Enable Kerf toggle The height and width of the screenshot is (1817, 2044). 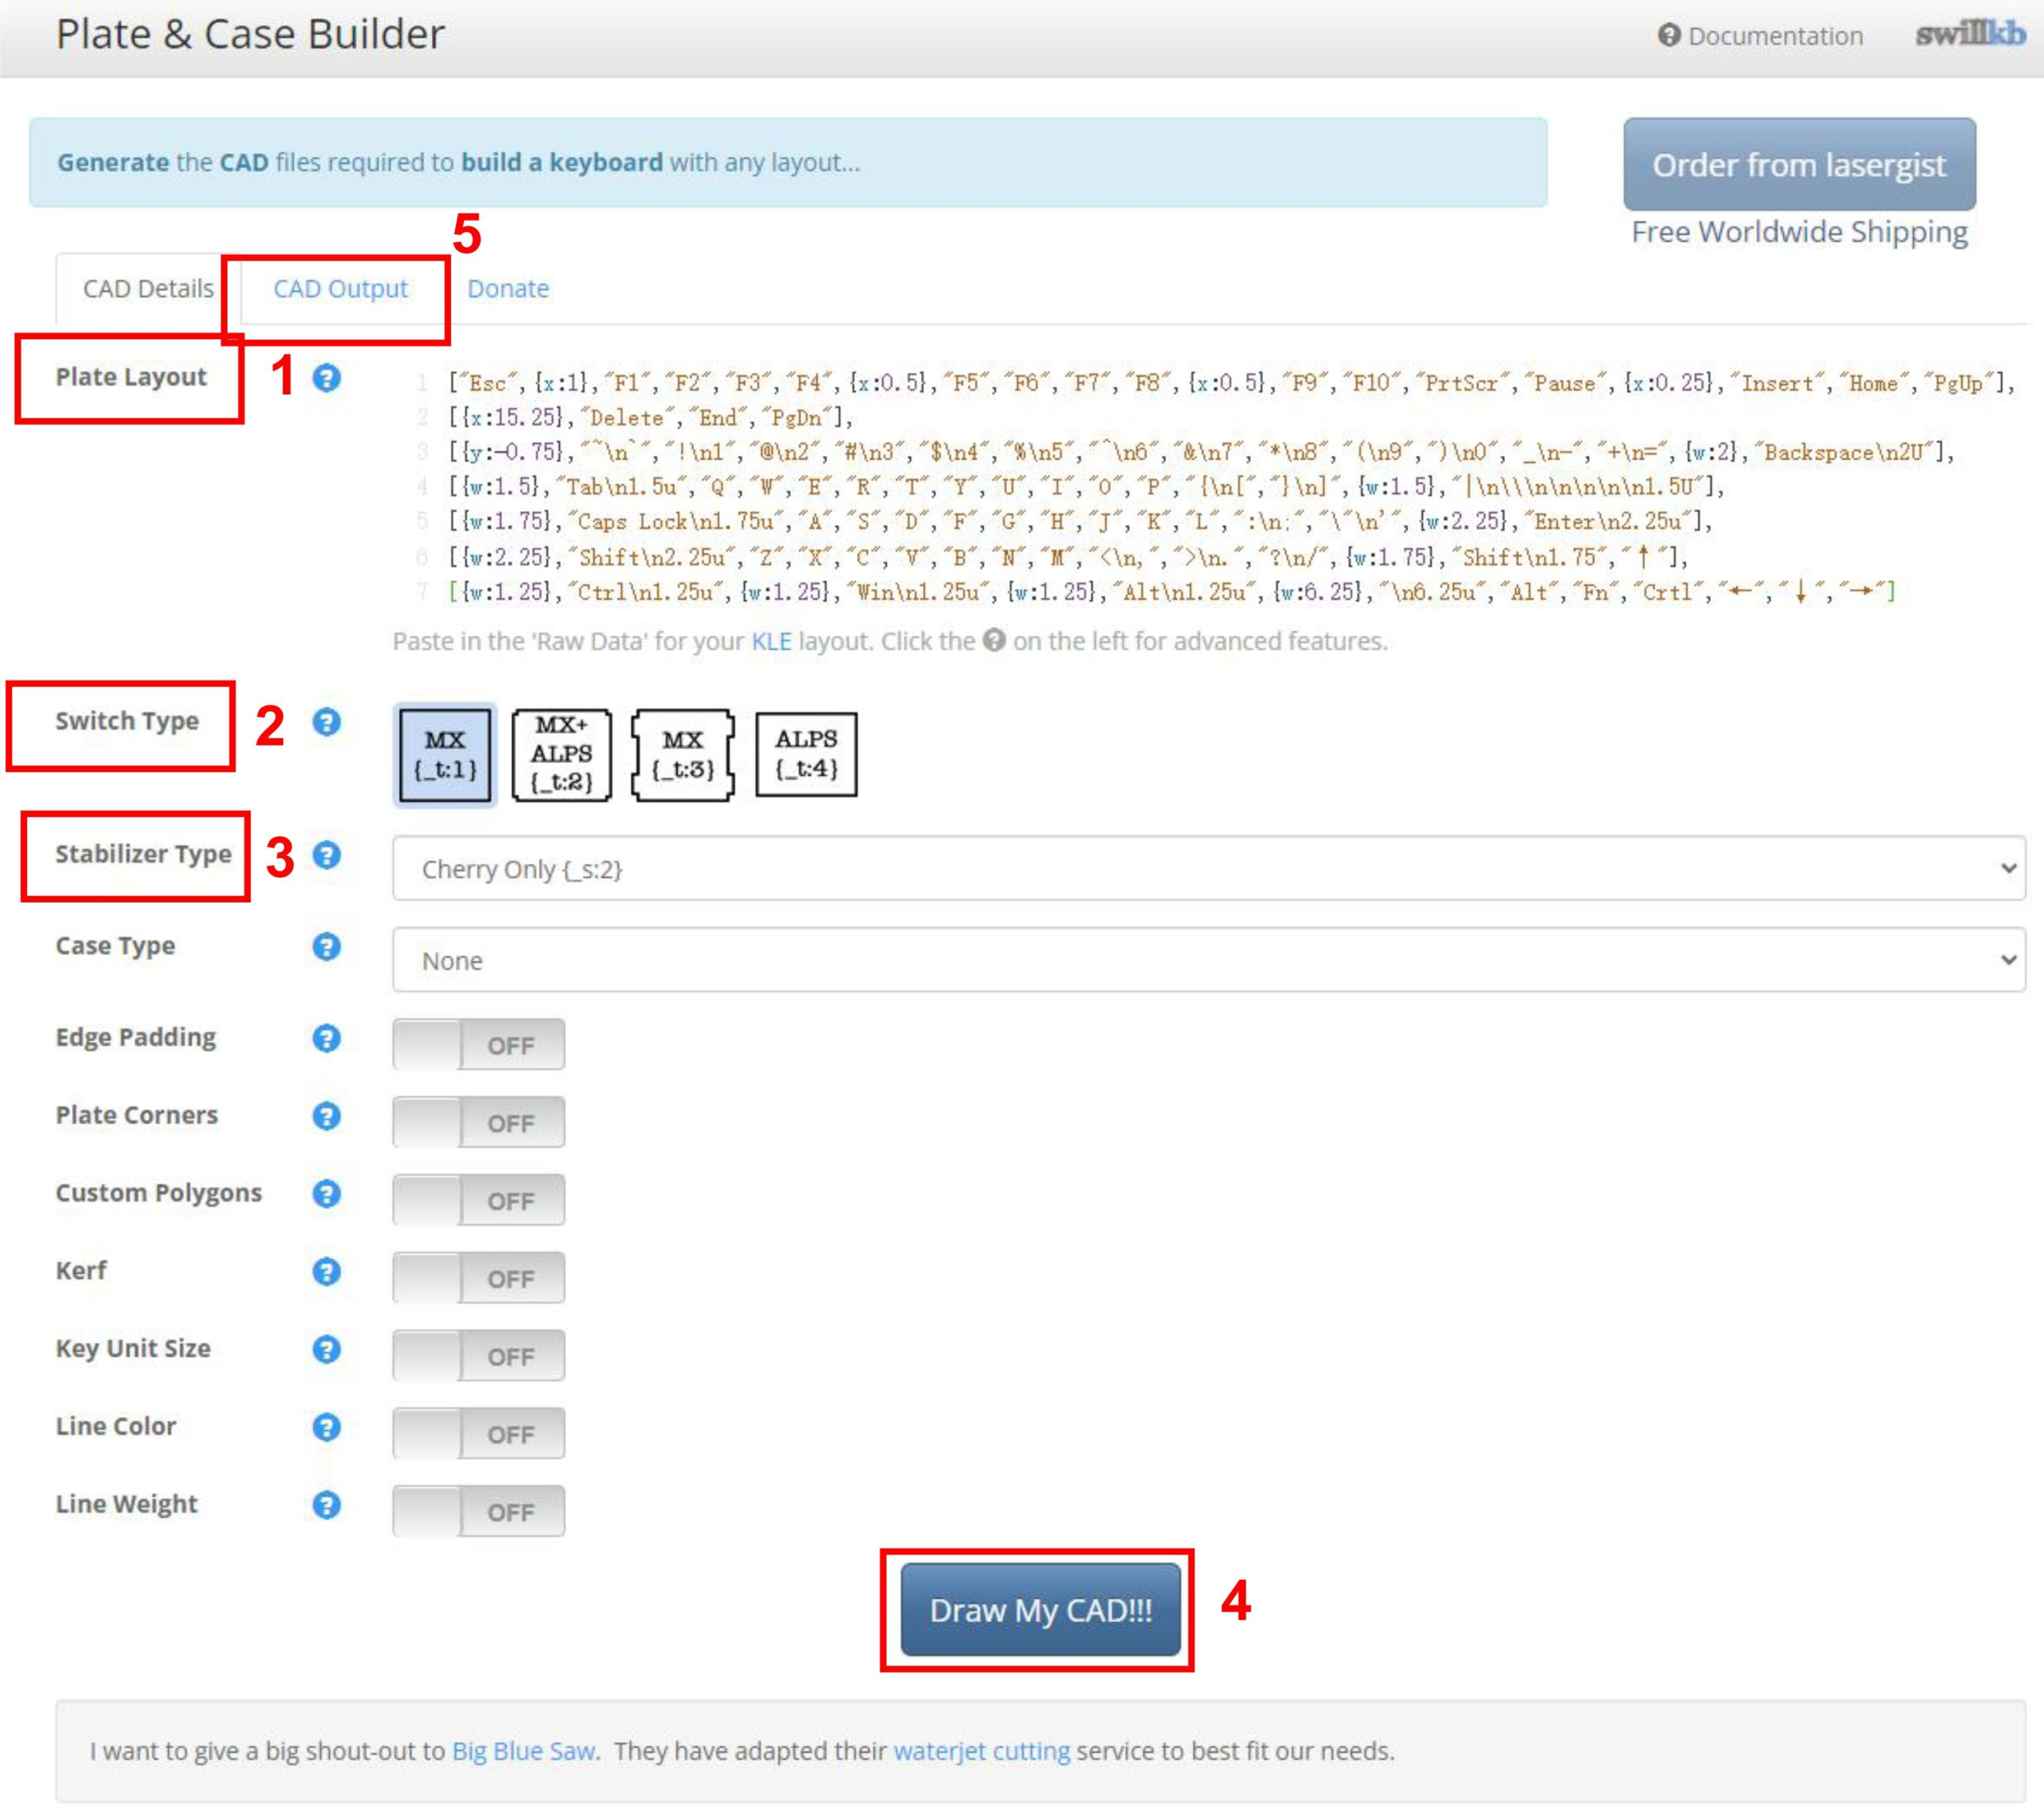[x=478, y=1278]
